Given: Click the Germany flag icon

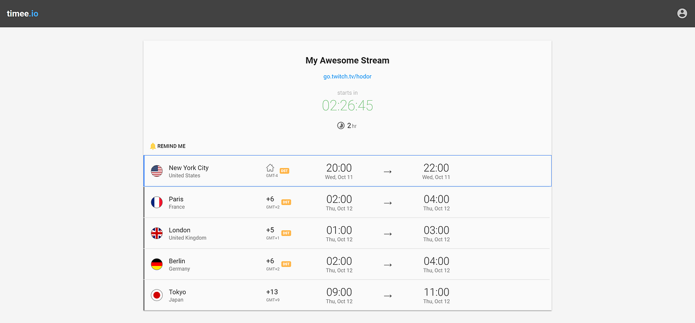Looking at the screenshot, I should point(157,264).
